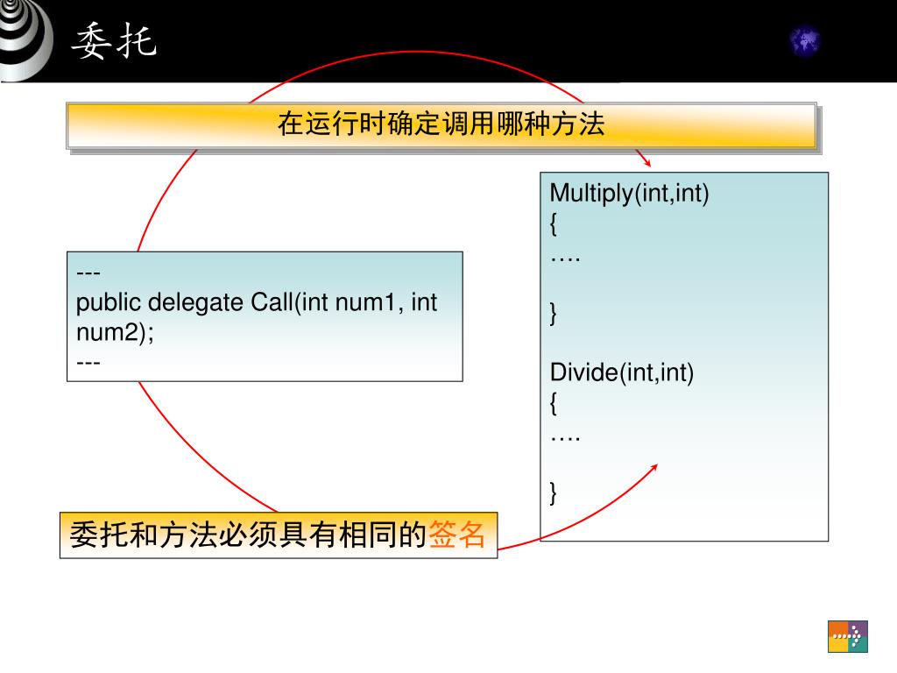The image size is (897, 673).
Task: Click the Divide(int,int) method text
Action: point(622,372)
